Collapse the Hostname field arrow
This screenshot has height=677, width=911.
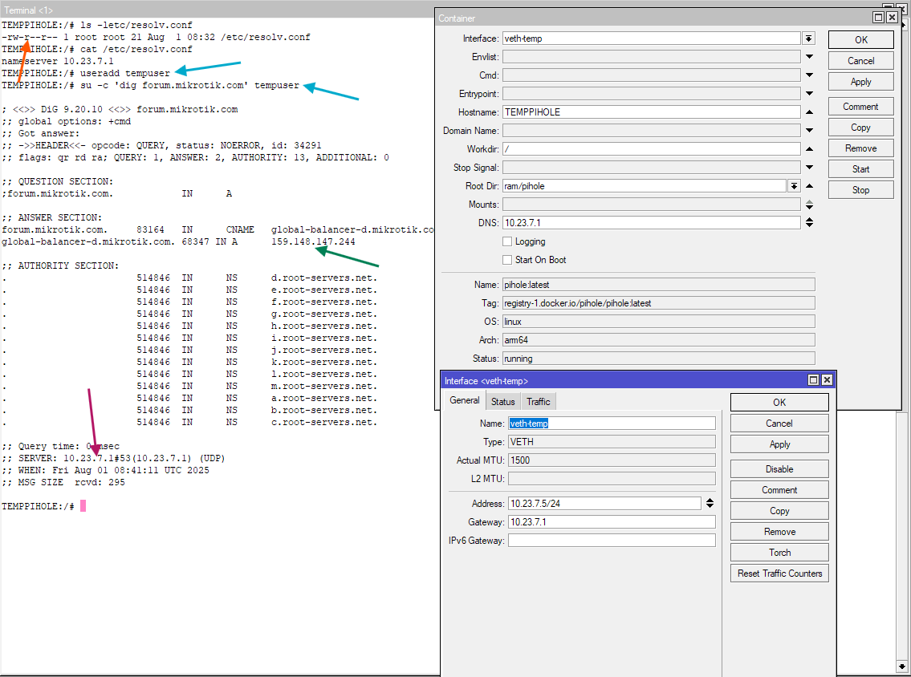click(x=809, y=112)
